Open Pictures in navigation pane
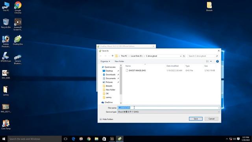This screenshot has width=252, height=142. tap(109, 82)
